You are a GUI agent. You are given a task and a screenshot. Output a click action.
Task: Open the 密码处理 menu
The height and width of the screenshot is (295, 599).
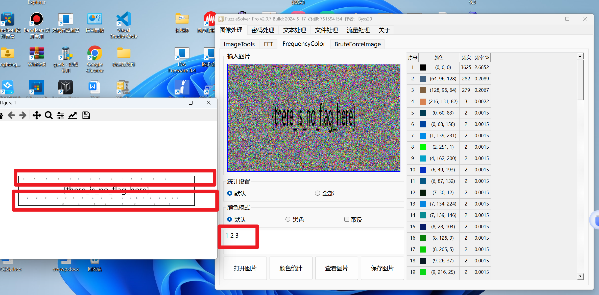(x=262, y=30)
